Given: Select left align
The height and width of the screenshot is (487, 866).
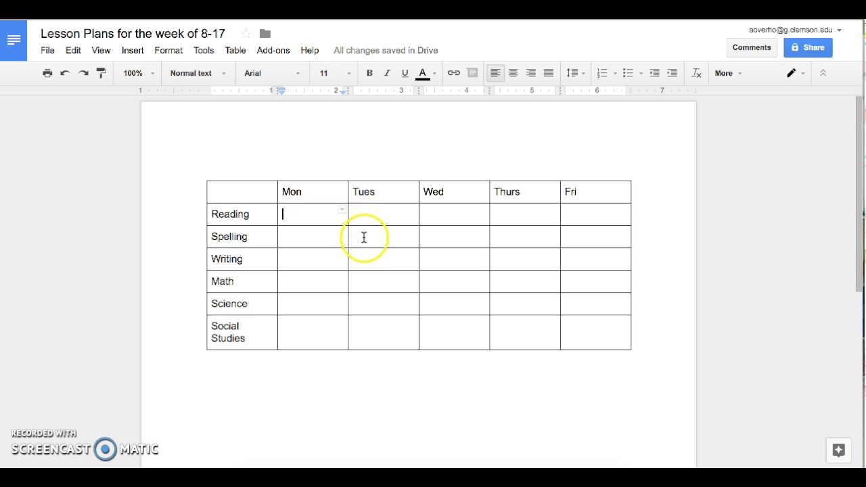Looking at the screenshot, I should pos(495,73).
